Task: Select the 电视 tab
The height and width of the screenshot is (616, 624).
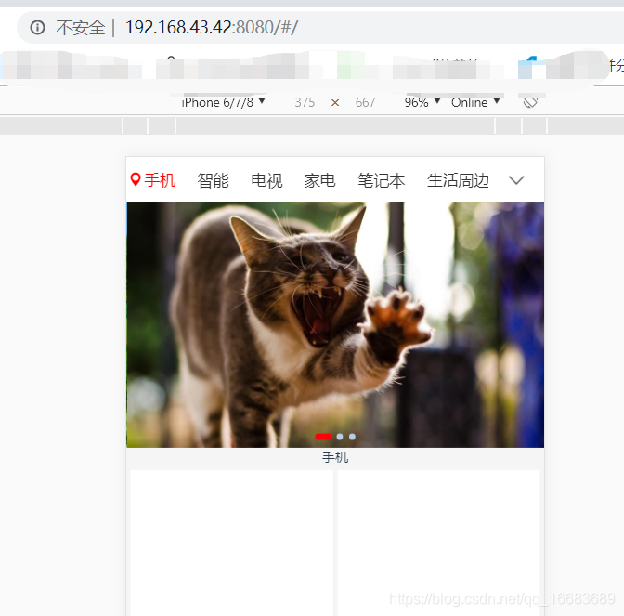Action: tap(266, 181)
